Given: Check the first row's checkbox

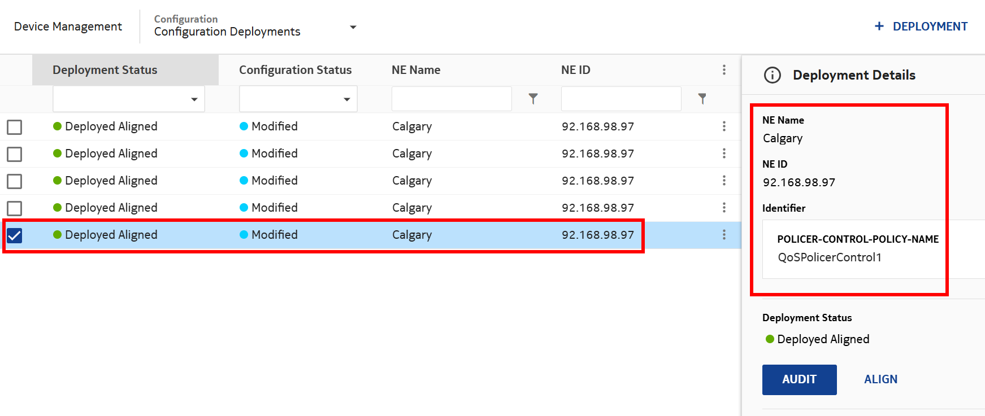Looking at the screenshot, I should coord(15,127).
